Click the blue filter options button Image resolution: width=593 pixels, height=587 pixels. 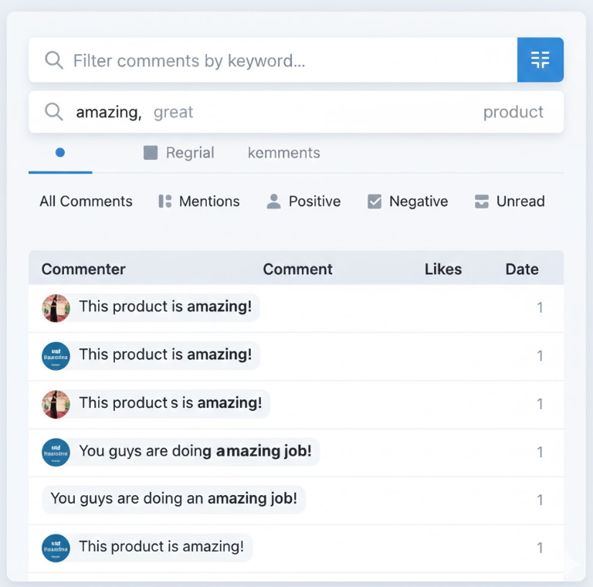pos(540,60)
